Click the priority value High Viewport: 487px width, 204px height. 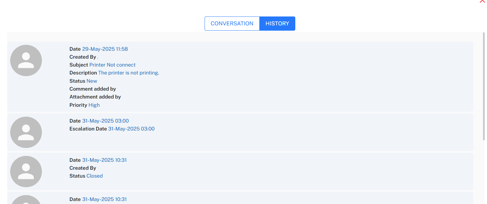pos(94,105)
